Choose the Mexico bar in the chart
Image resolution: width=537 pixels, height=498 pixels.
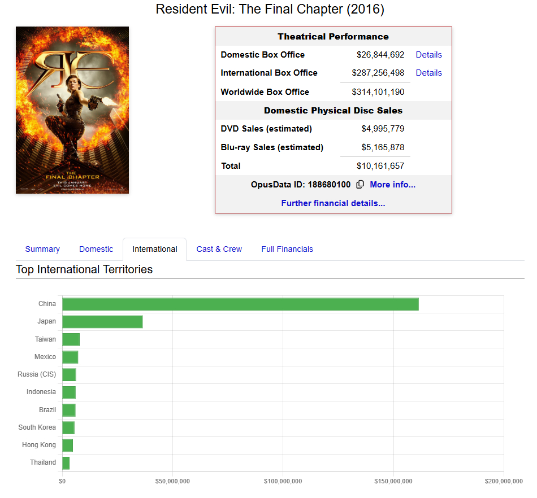(x=70, y=357)
